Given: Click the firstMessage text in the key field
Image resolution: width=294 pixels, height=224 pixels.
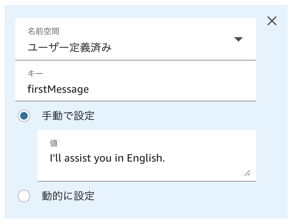Looking at the screenshot, I should pyautogui.click(x=58, y=89).
